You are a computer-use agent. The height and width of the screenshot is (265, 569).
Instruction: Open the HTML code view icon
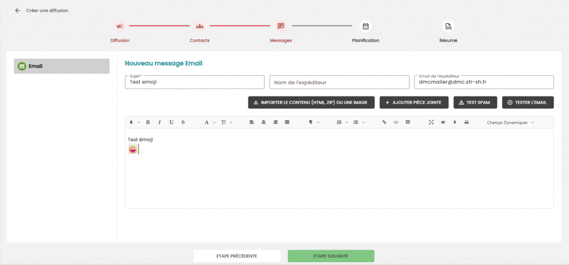[x=396, y=123]
